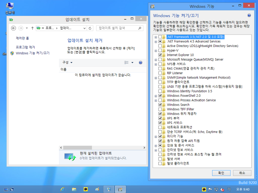Screen dimensions: 258x193
Task: Click the 업데이트 설치 title bar icon
Action: tap(11, 20)
